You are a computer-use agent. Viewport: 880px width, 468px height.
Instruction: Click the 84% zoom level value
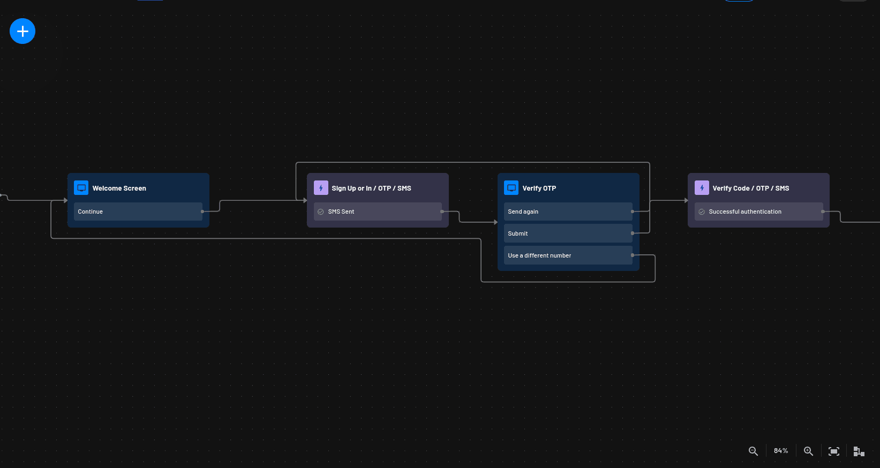pos(781,451)
